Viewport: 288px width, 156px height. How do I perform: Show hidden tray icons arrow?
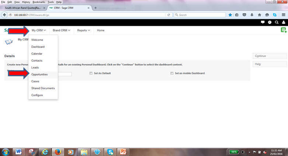pos(249,152)
